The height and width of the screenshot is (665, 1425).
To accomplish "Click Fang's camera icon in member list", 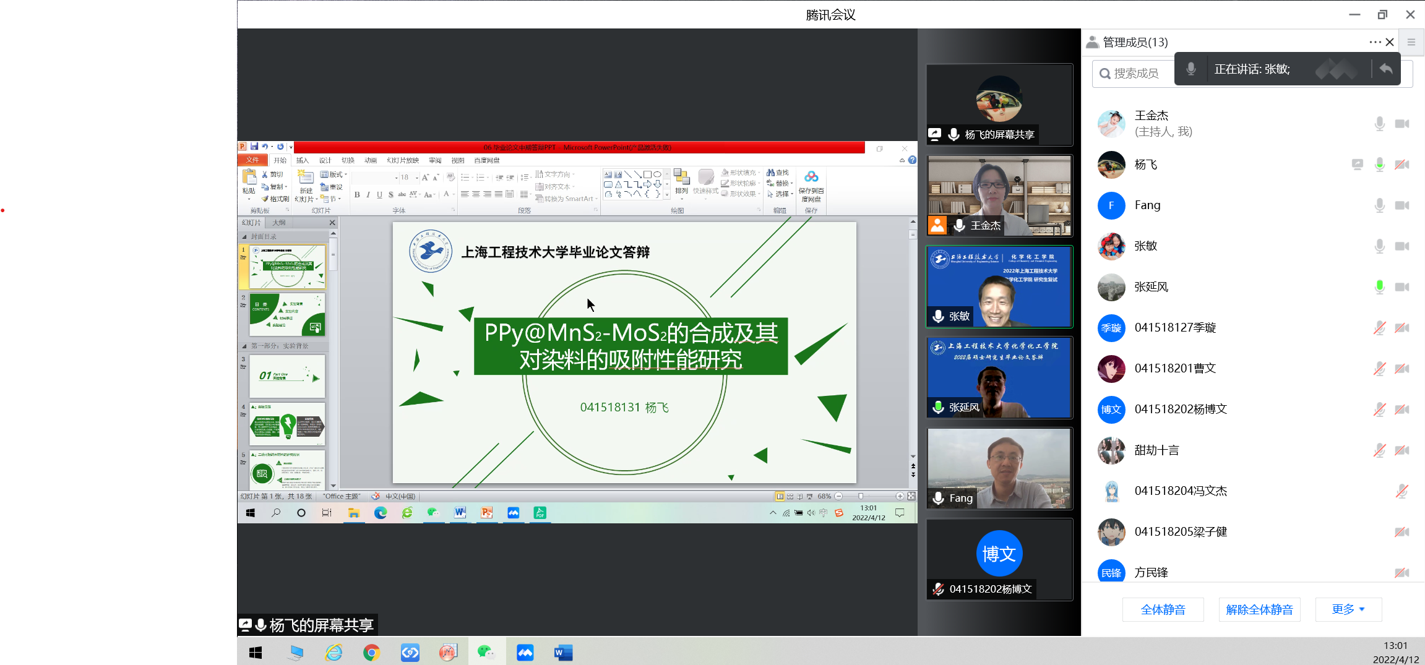I will pyautogui.click(x=1401, y=205).
